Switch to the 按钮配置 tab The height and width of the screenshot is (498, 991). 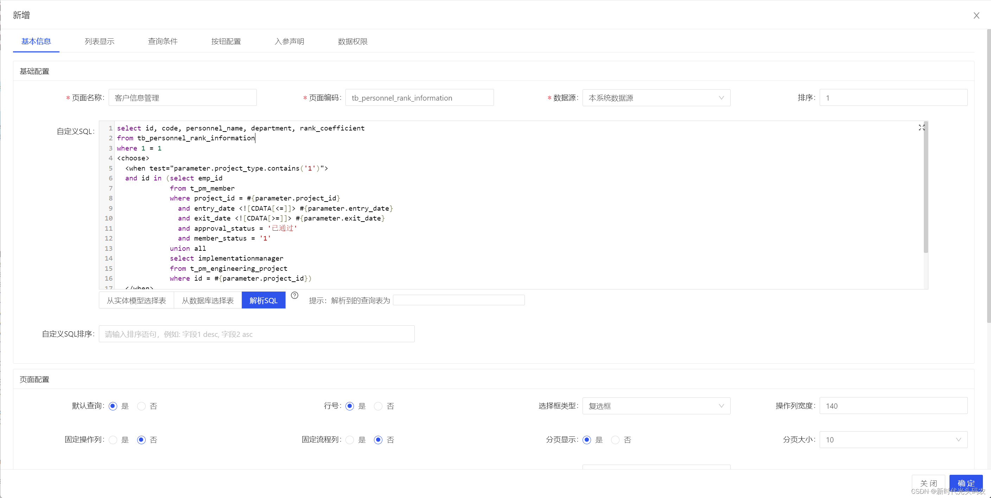click(x=226, y=41)
